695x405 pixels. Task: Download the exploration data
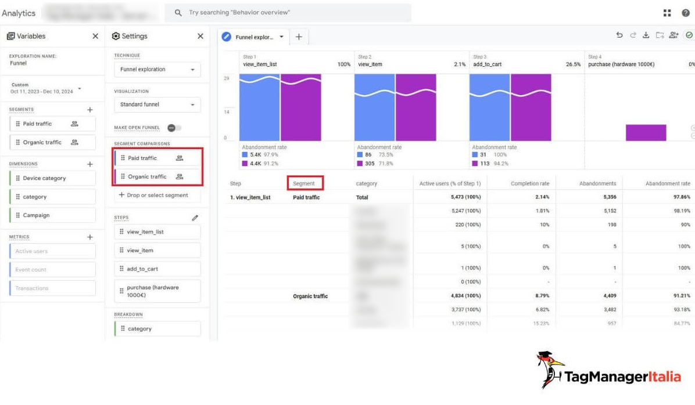click(646, 35)
